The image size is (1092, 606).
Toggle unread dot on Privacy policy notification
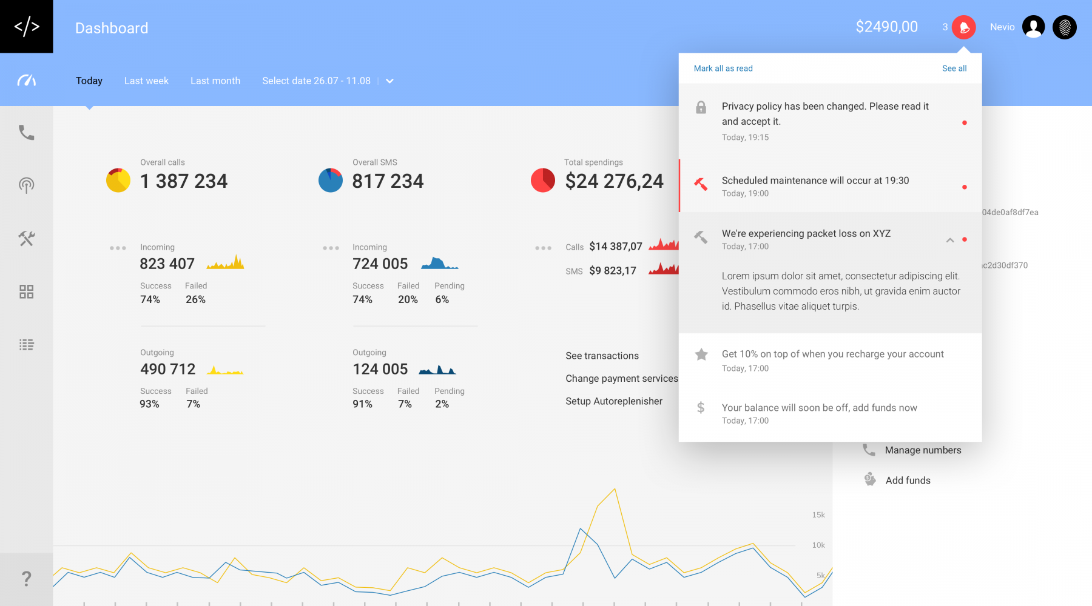tap(964, 123)
